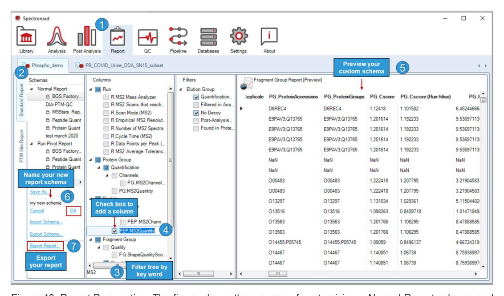This screenshot has height=296, width=504.
Task: Collapse the Run columns node
Action: 91,89
